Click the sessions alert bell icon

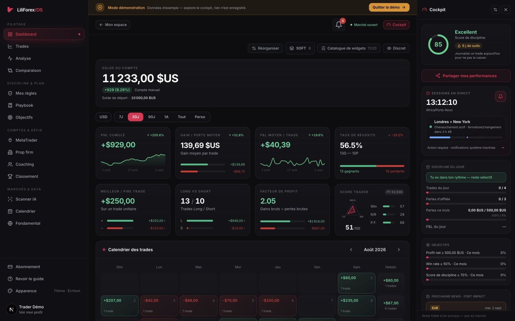coord(500,96)
